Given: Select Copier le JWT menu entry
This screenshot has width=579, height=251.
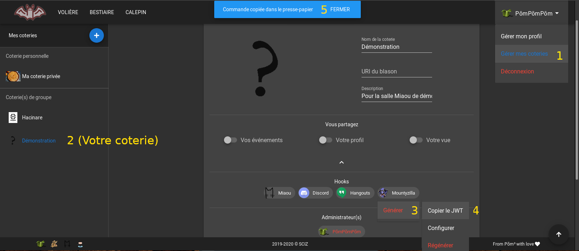Looking at the screenshot, I should pos(445,210).
